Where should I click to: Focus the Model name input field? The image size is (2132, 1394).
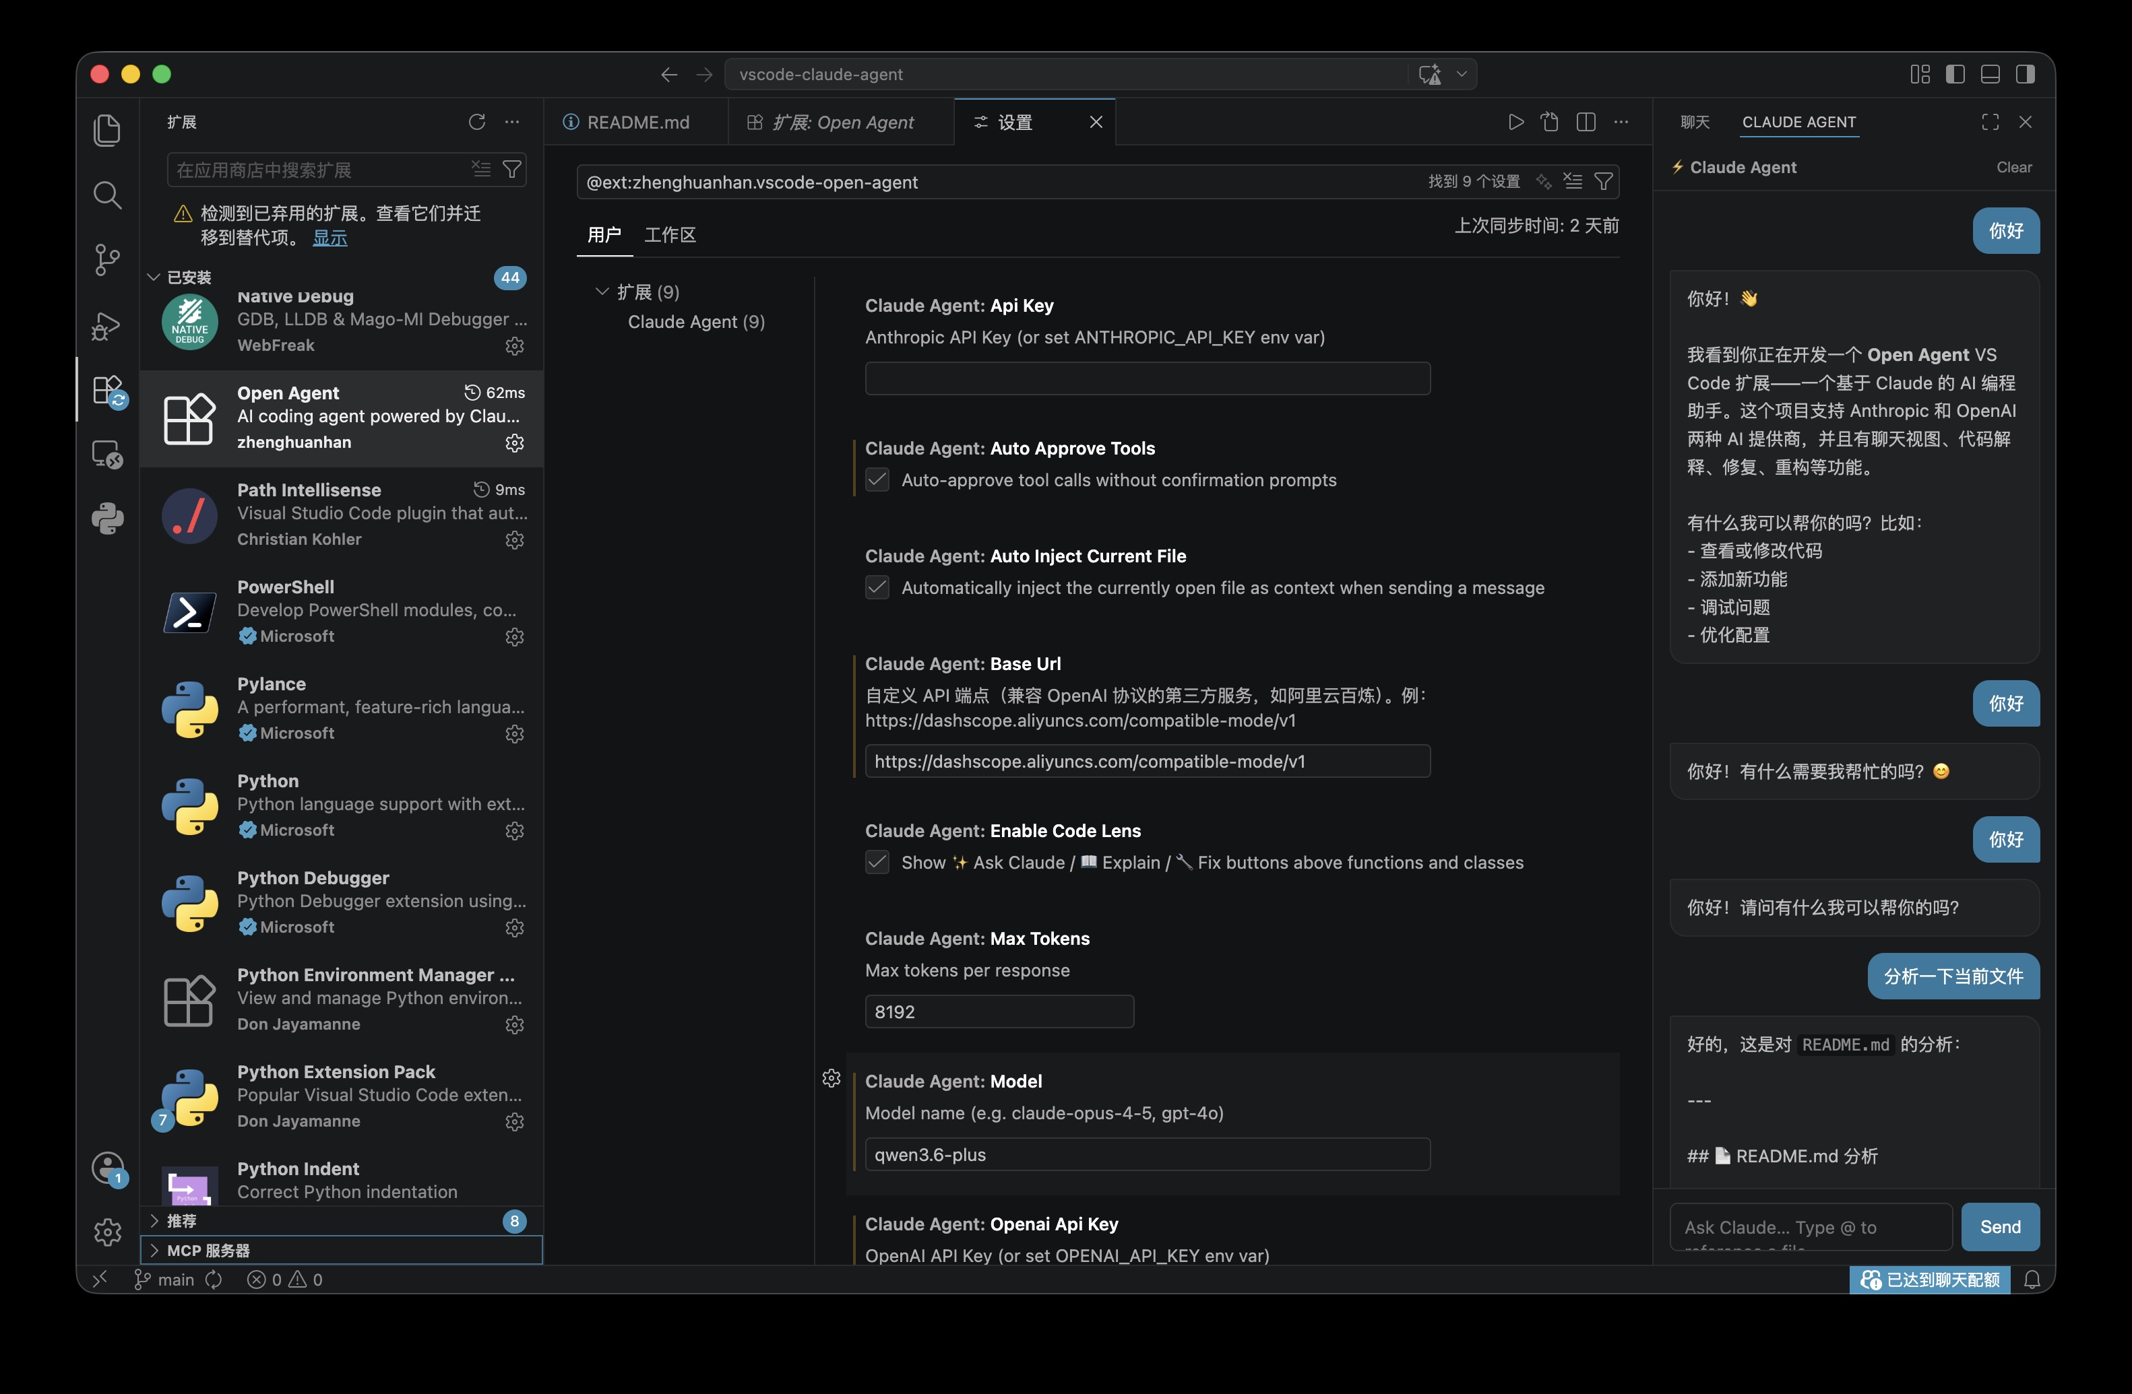pyautogui.click(x=1147, y=1154)
